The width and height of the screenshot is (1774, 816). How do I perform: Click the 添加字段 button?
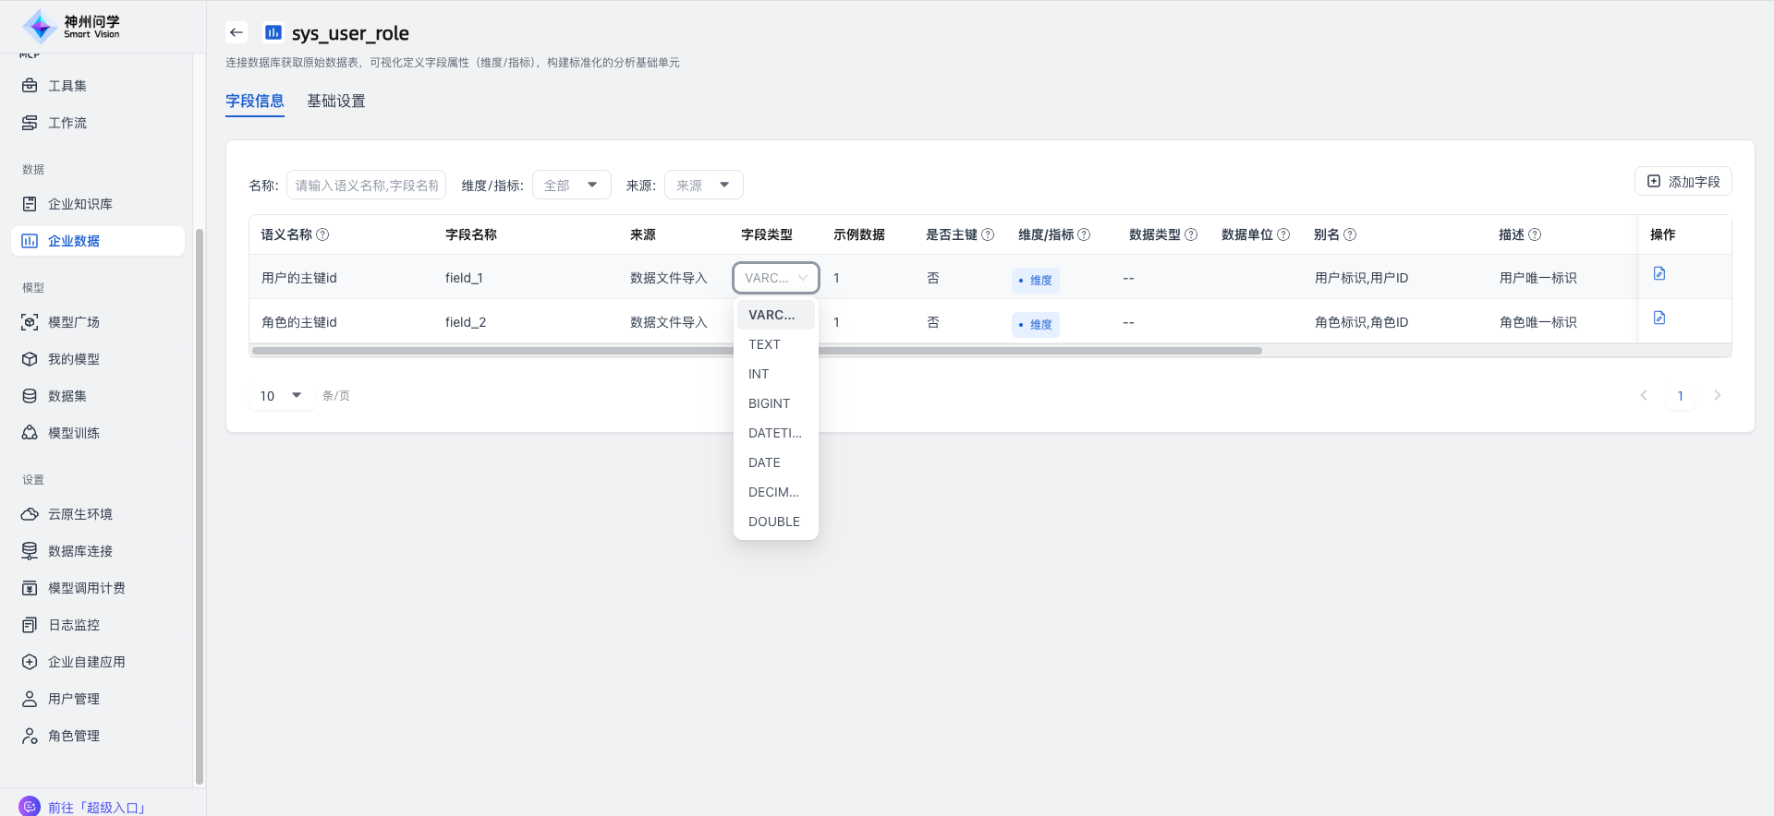(x=1683, y=182)
